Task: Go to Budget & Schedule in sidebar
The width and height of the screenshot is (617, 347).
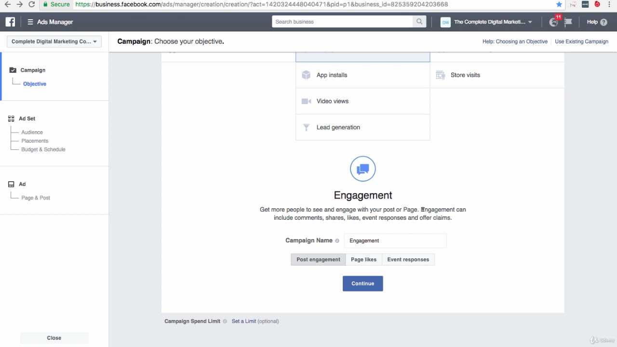Action: pos(43,149)
